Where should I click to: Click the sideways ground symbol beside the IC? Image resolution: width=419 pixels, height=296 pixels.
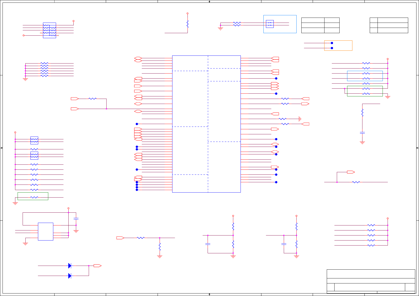(300, 119)
